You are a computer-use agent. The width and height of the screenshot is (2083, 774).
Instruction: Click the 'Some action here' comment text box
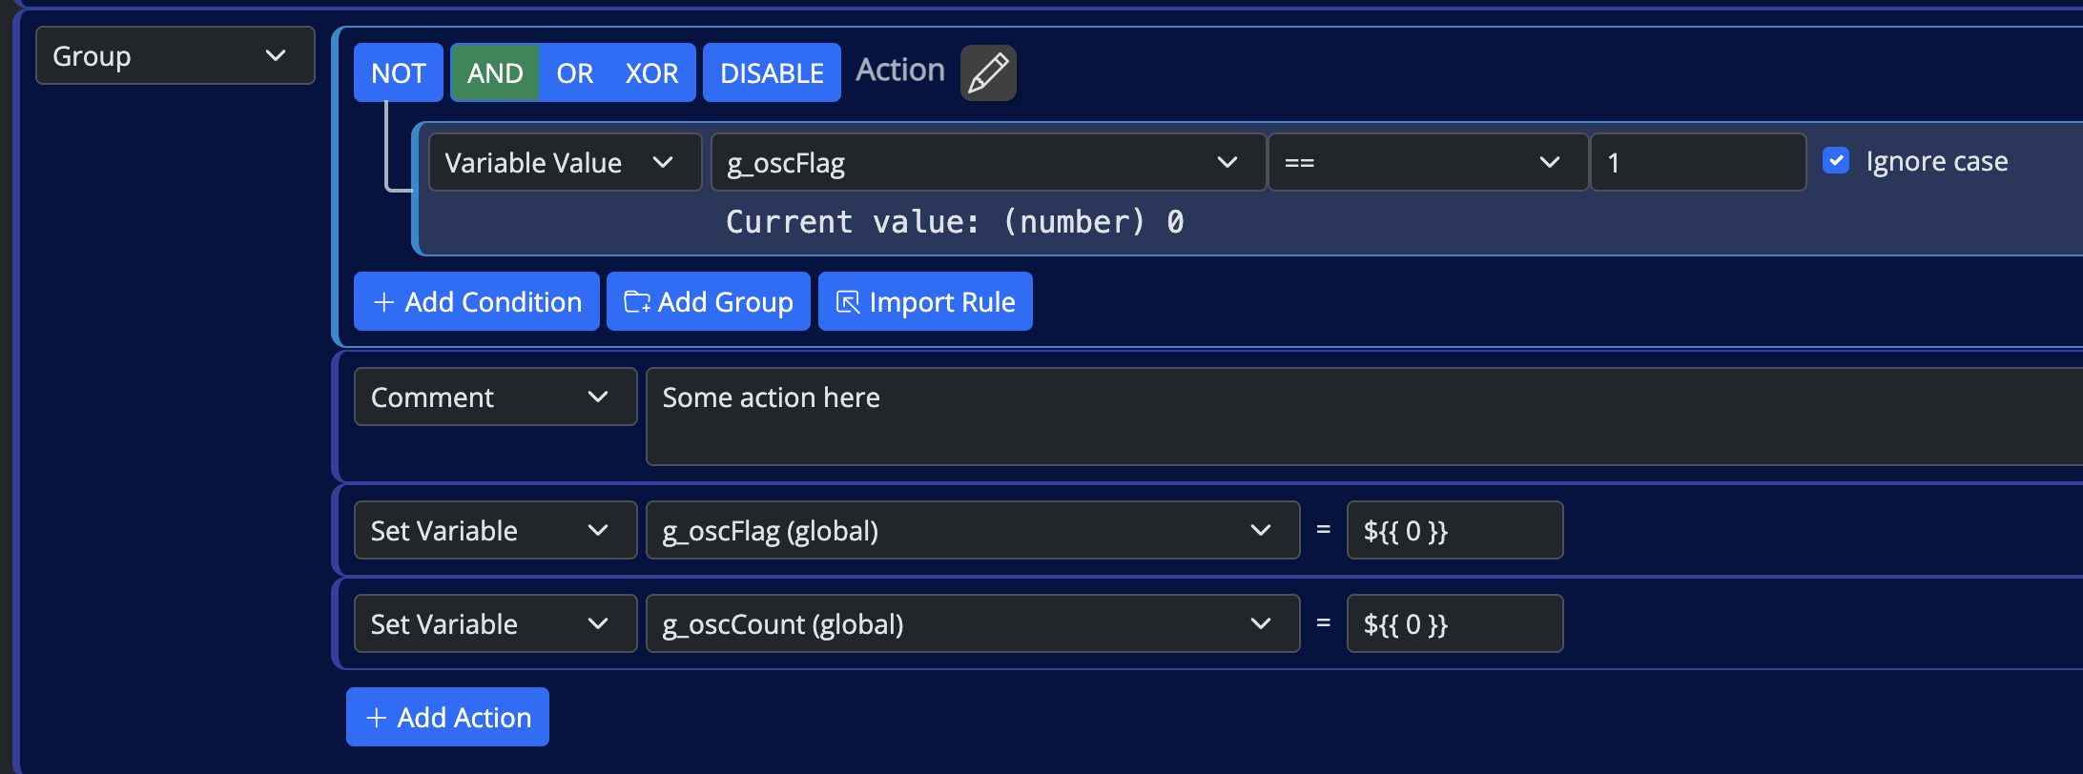tap(1354, 417)
